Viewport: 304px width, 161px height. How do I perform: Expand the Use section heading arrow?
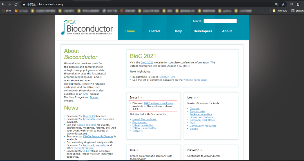coord(137,150)
